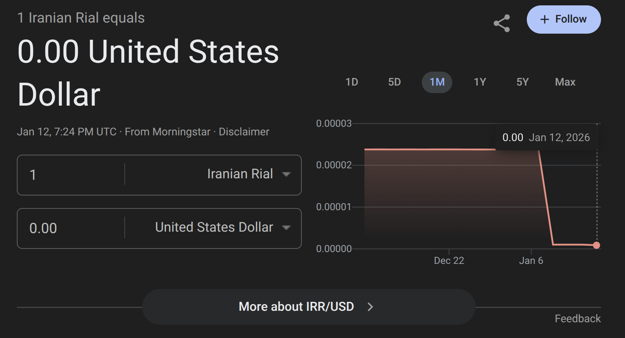
Task: Click the US Dollar amount field
Action: (x=72, y=228)
